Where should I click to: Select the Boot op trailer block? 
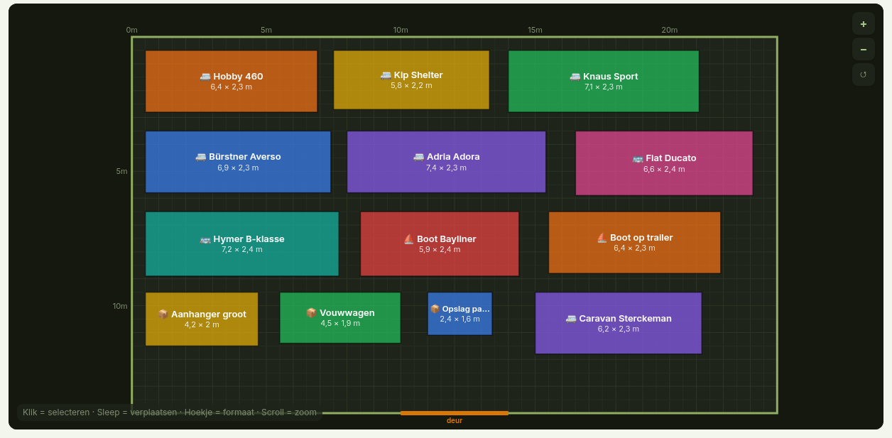point(635,242)
